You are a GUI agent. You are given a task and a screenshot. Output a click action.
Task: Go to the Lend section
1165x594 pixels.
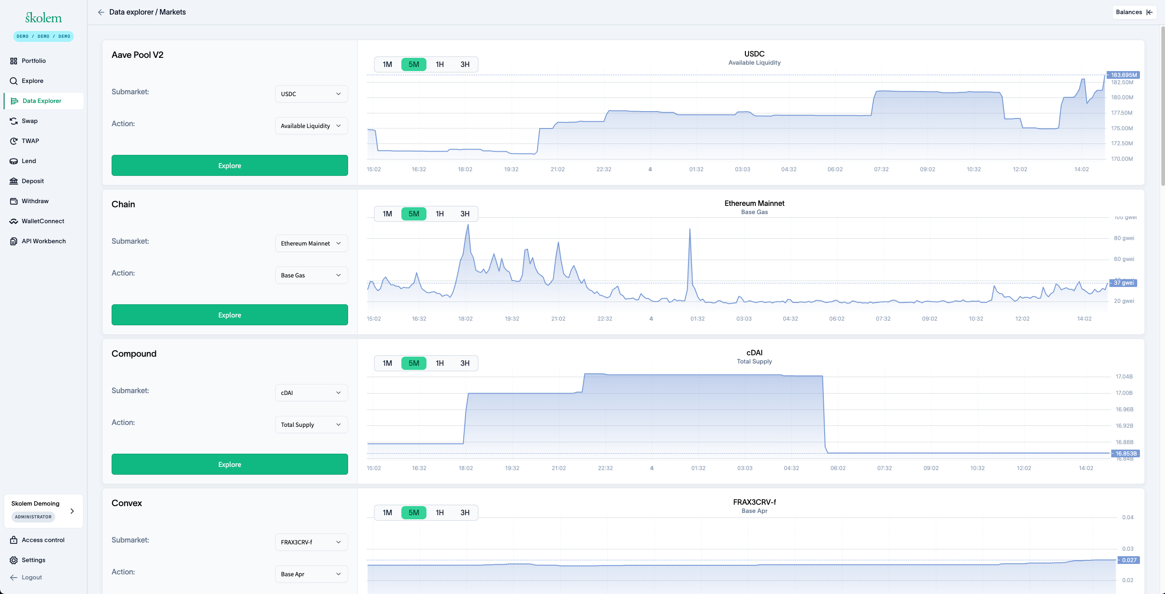29,161
